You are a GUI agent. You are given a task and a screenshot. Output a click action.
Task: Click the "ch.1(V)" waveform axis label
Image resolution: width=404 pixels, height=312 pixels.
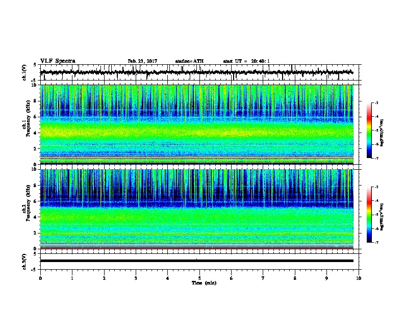click(x=24, y=72)
